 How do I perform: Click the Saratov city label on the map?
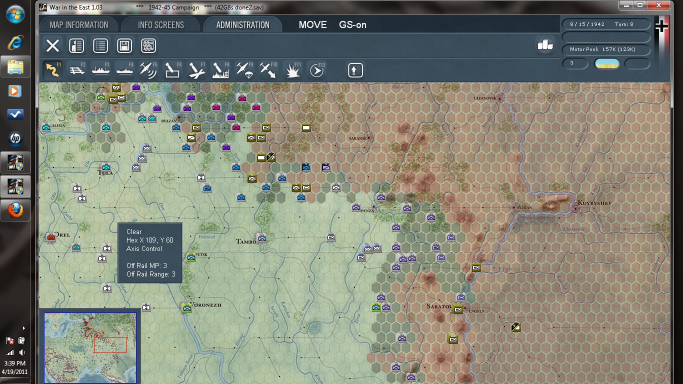[439, 306]
